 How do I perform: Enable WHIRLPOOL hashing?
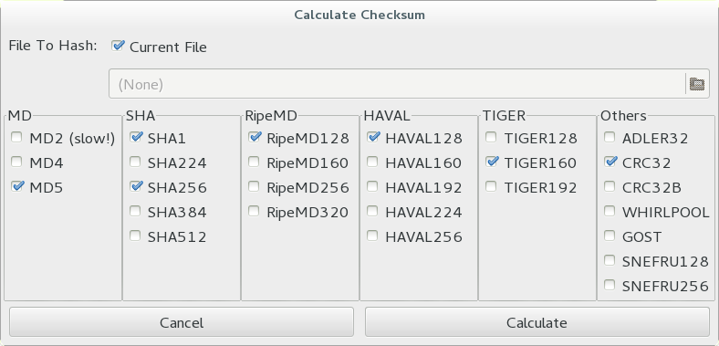coord(610,211)
